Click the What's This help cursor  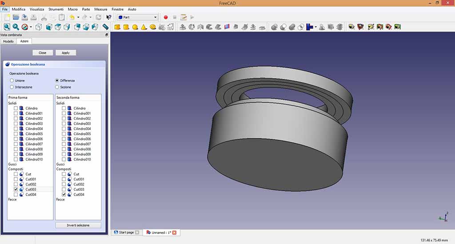point(108,17)
